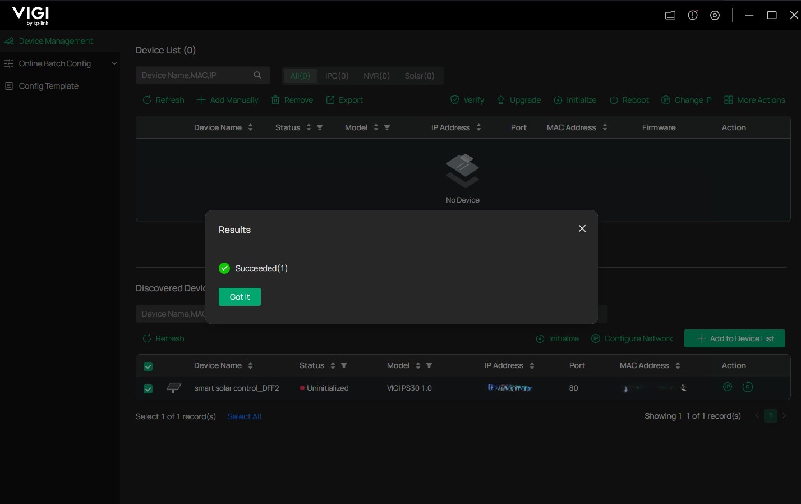Filter Discovered Devices by Model
Image resolution: width=801 pixels, height=504 pixels.
[x=429, y=365]
